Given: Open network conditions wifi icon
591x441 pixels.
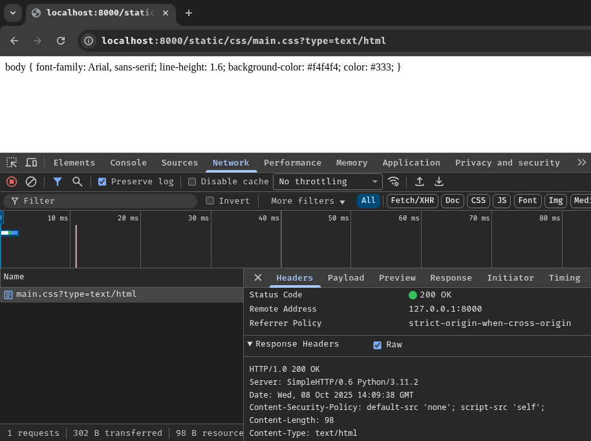Looking at the screenshot, I should coord(393,182).
